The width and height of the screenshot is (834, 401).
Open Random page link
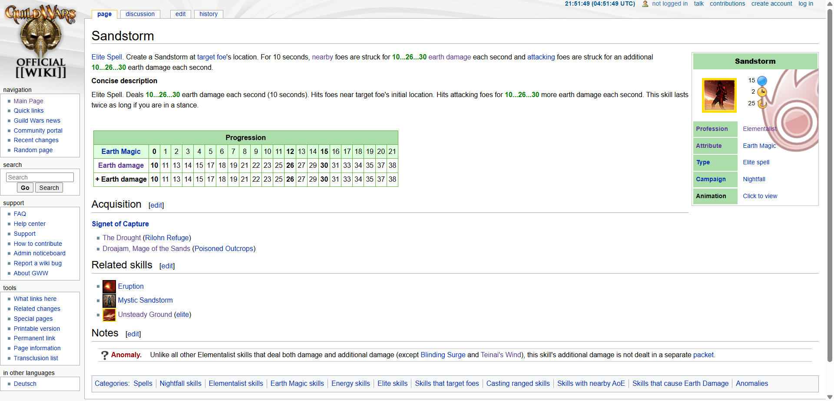[33, 150]
